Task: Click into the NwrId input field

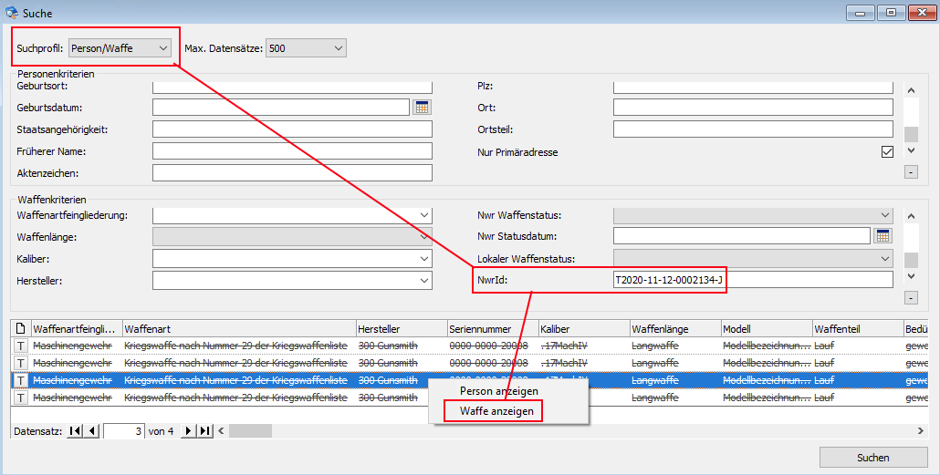Action: pos(752,280)
